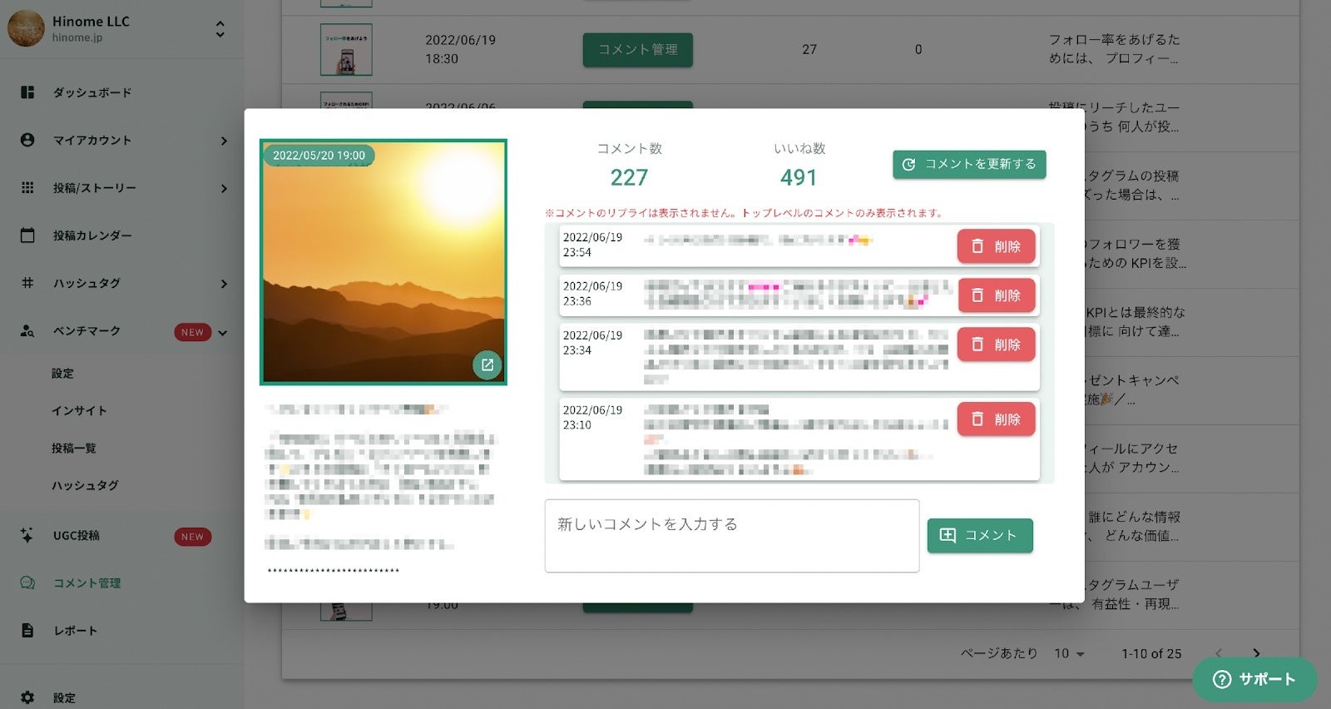This screenshot has width=1331, height=709.
Task: Click the 2022/05/20 19:00 date badge
Action: point(319,156)
